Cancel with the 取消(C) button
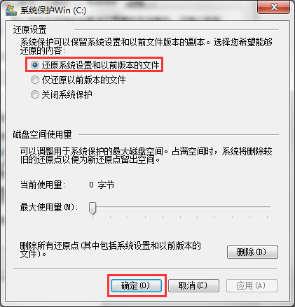 coord(193,285)
